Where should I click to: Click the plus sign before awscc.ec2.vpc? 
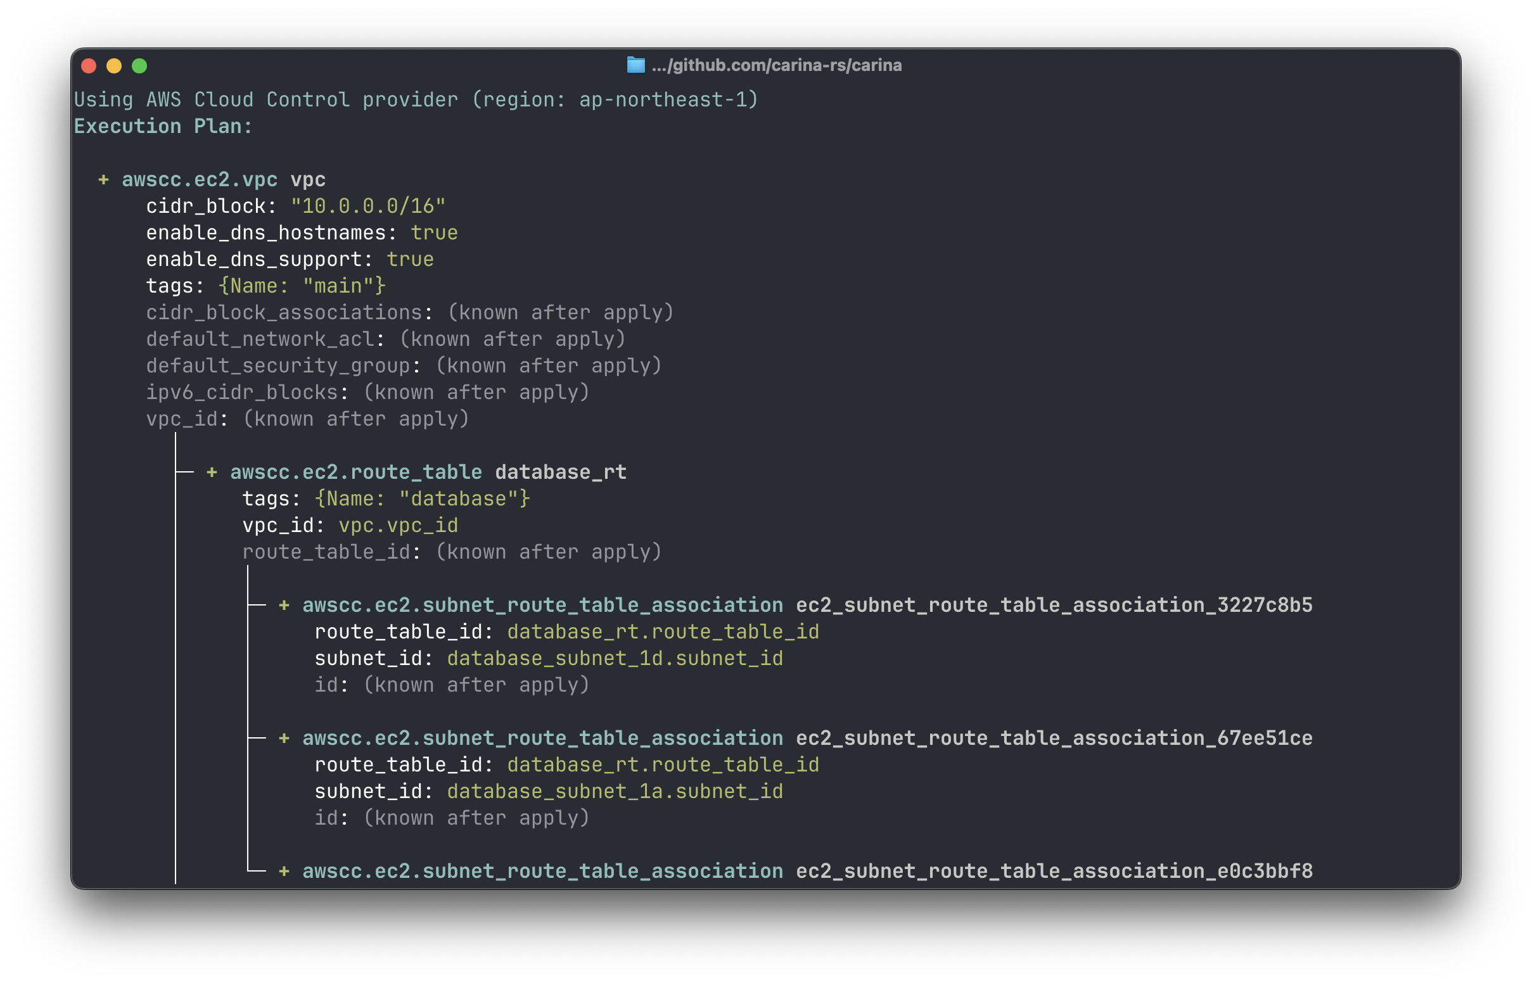coord(103,180)
